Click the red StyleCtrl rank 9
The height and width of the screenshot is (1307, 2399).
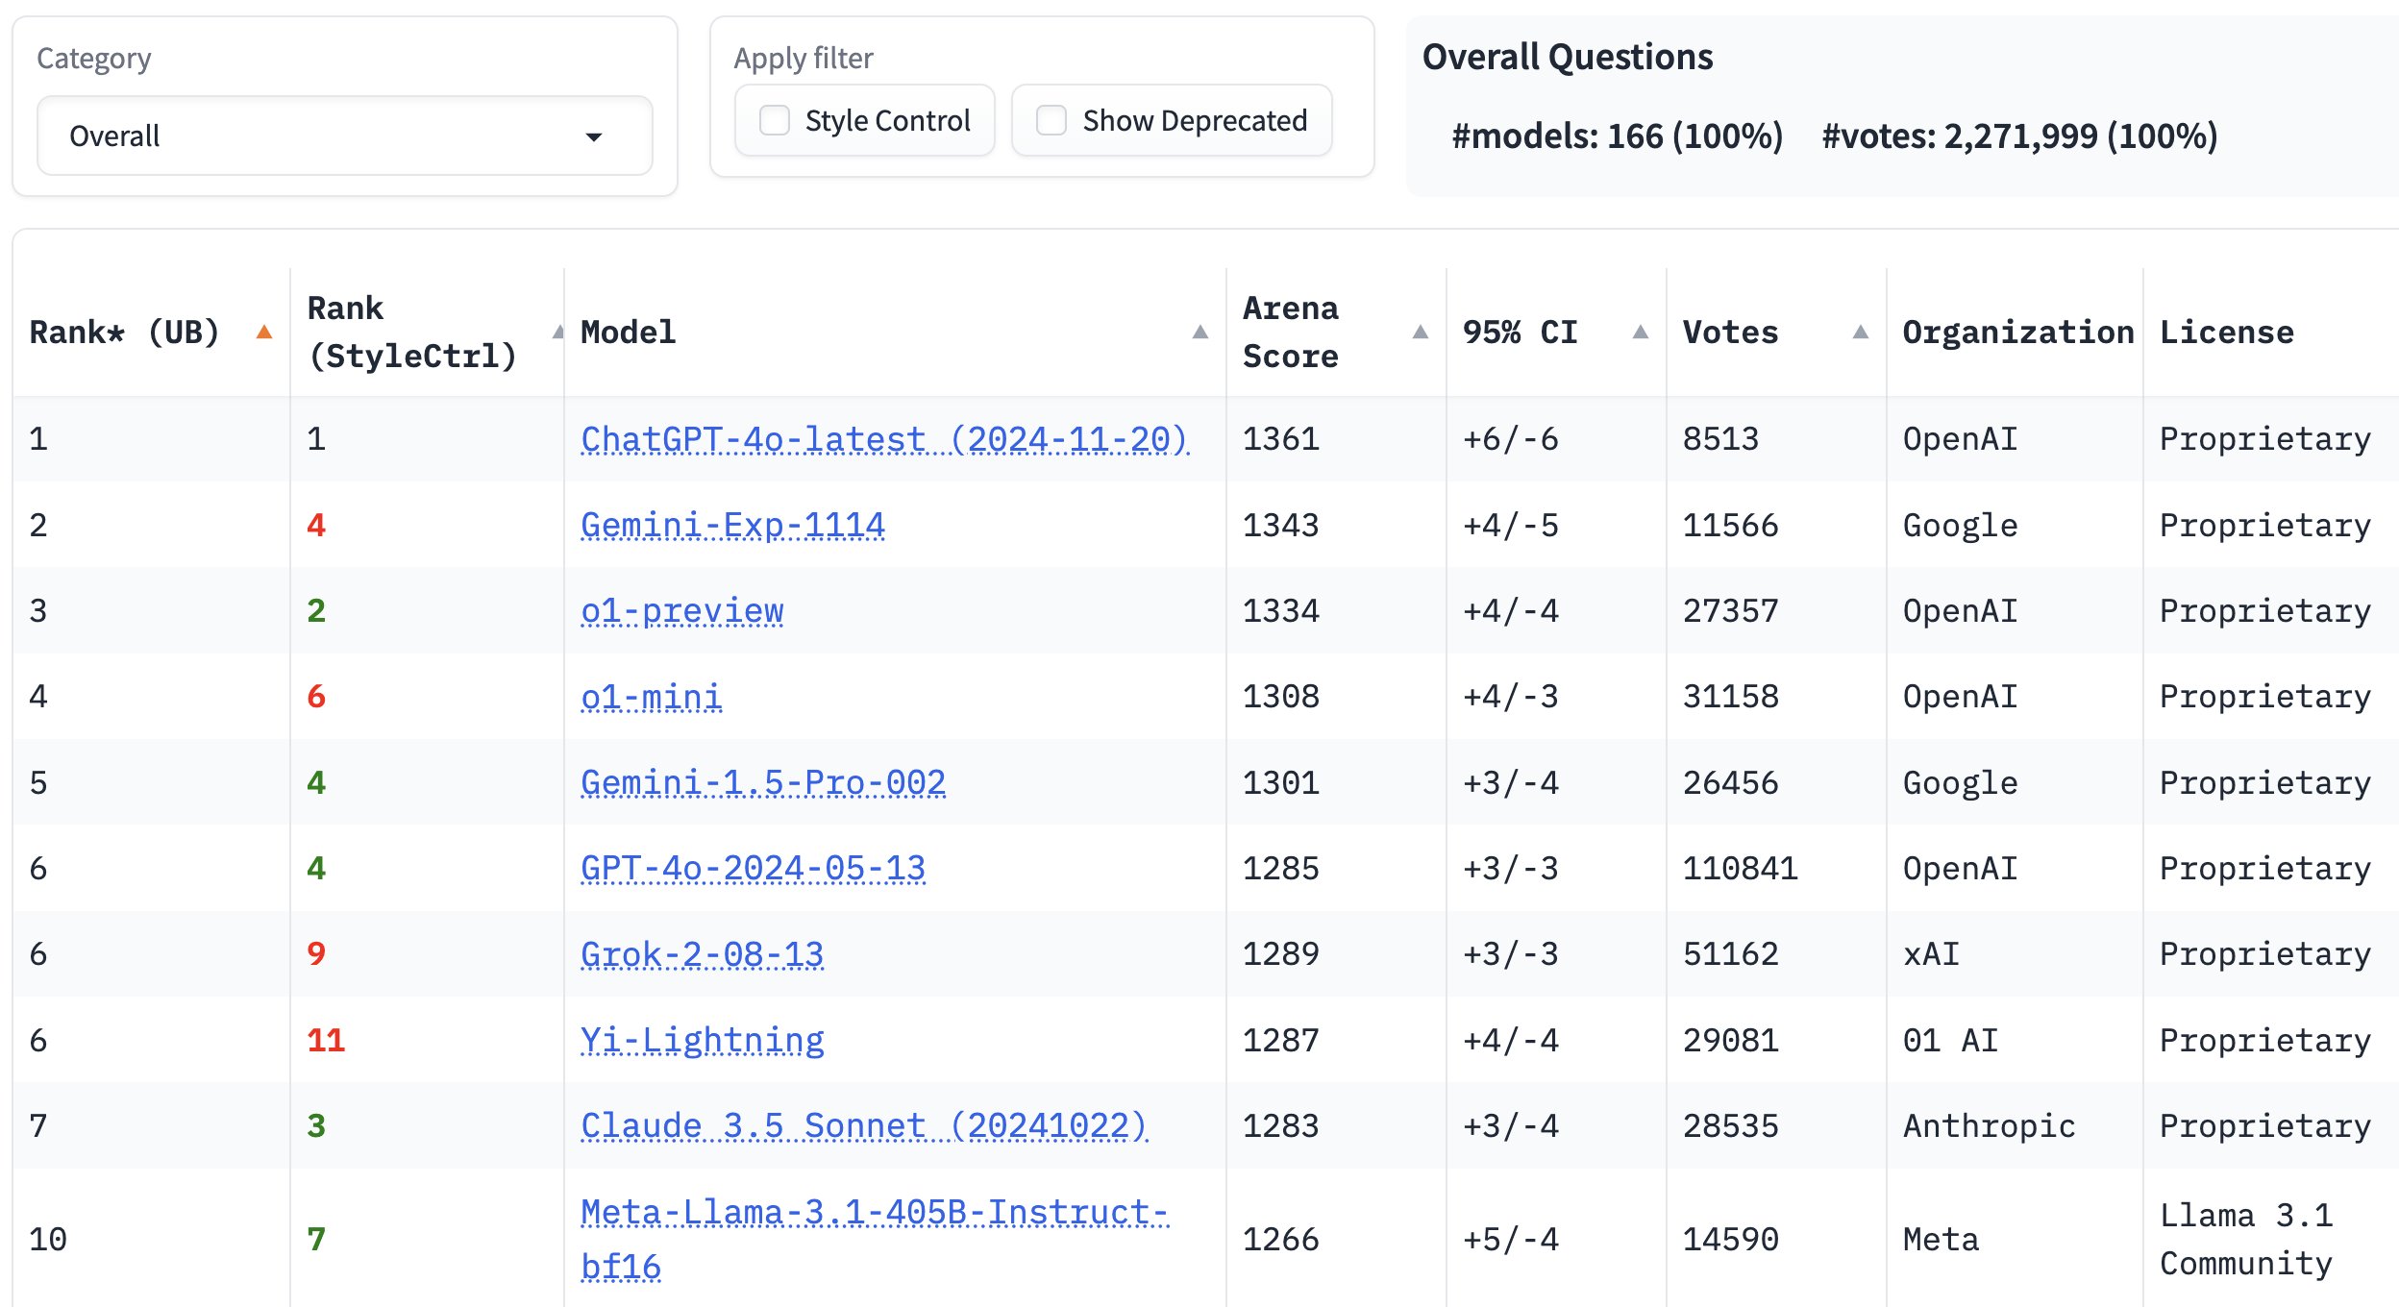[x=316, y=954]
